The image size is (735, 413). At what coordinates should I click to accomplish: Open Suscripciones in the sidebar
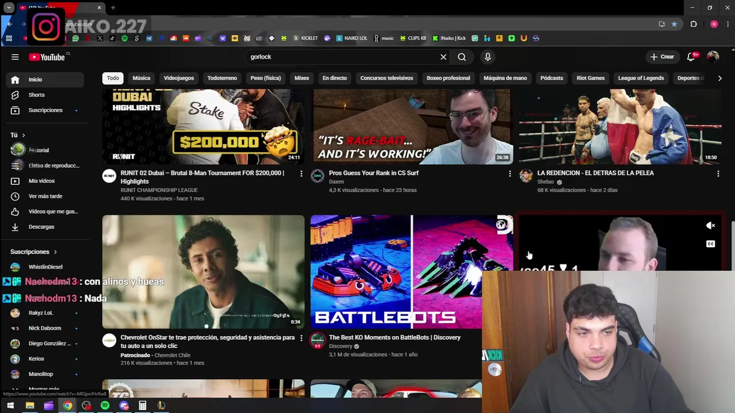pyautogui.click(x=45, y=110)
